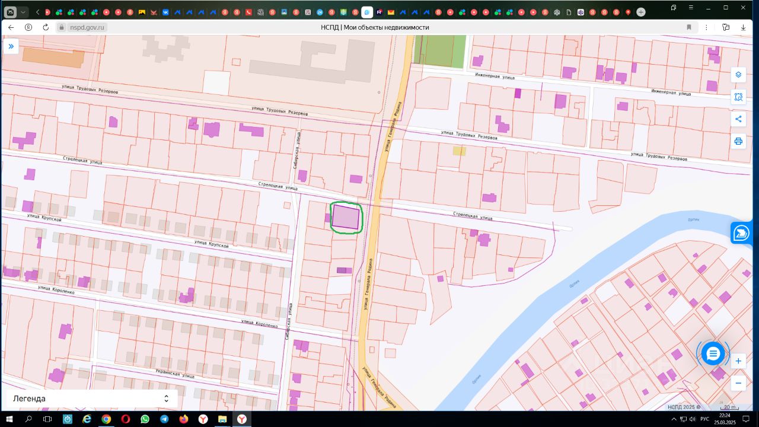The image size is (759, 427).
Task: Activate the area selection search tool
Action: tap(738, 97)
